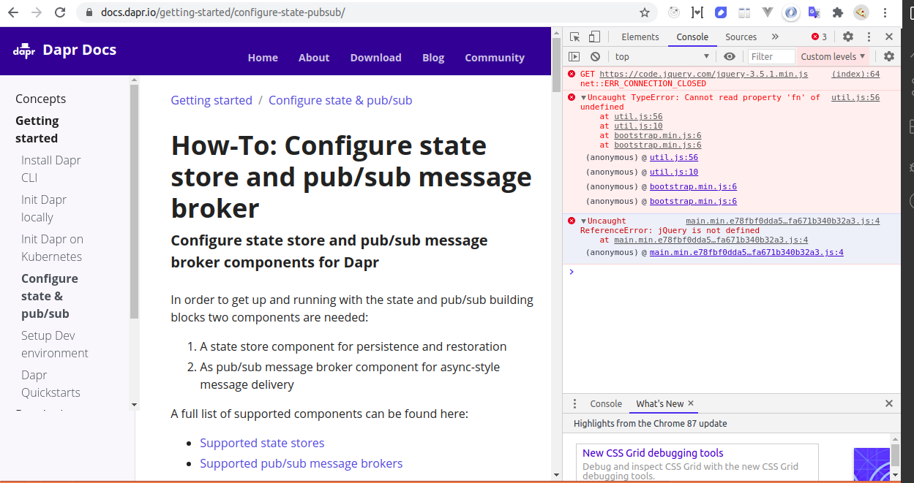The height and width of the screenshot is (483, 914).
Task: Go to the Blog nav item
Action: coord(433,58)
